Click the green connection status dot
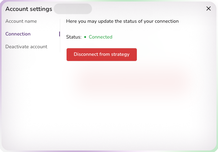This screenshot has width=218, height=152. tap(85, 37)
